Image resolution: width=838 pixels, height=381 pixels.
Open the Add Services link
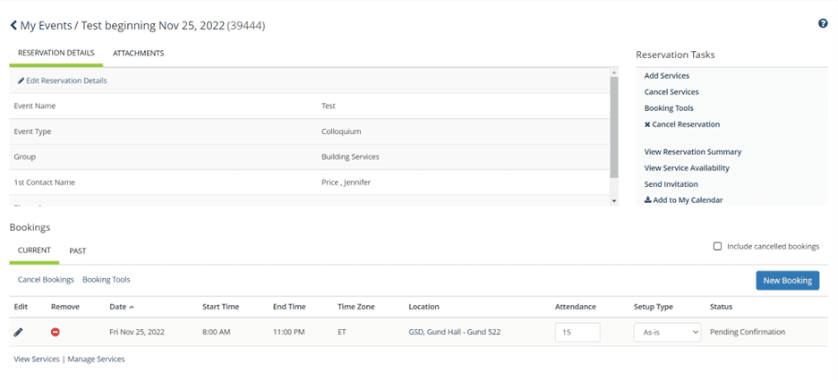click(666, 76)
